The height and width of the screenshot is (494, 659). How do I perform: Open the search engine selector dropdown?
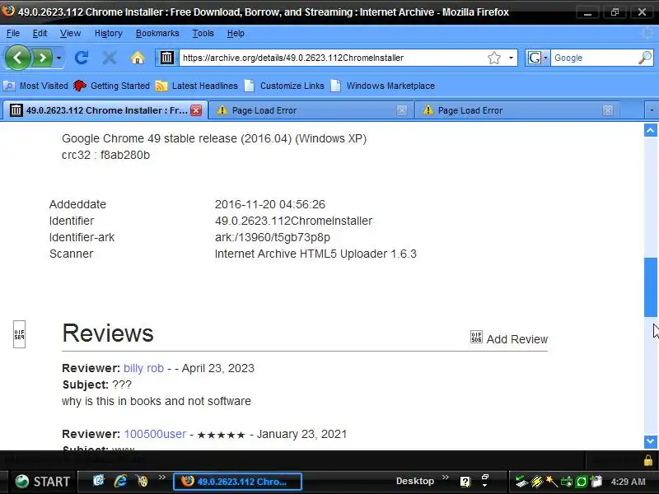tap(538, 58)
